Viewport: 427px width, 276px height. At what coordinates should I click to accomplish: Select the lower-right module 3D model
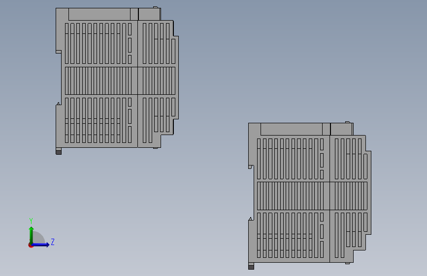point(310,195)
